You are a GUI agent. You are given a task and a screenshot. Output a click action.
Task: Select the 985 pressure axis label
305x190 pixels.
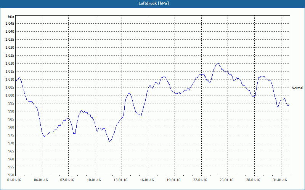click(11, 119)
